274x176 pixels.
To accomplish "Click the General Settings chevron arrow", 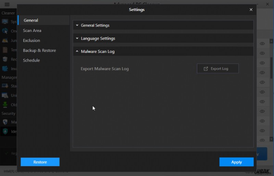I will pos(77,25).
